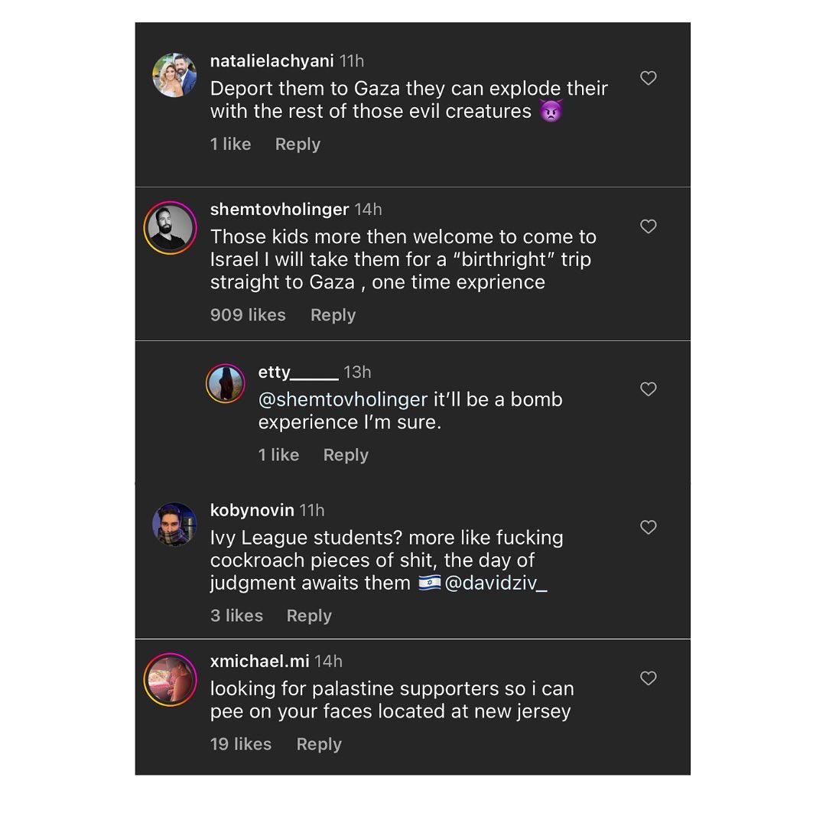
Task: Like etty's reply using heart icon
Action: pos(648,389)
